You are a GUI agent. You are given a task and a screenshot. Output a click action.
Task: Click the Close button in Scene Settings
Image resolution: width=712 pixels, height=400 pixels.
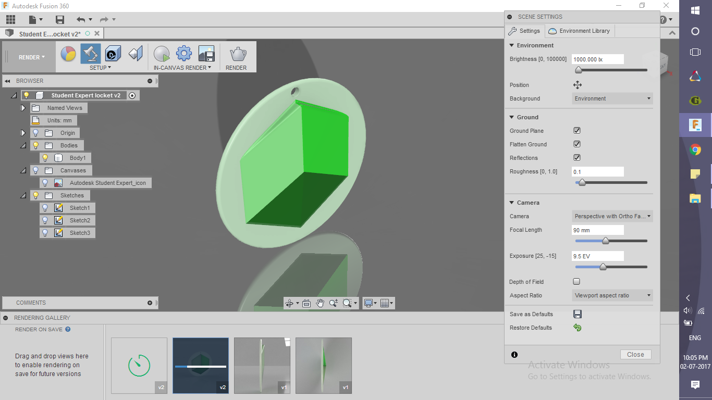(x=635, y=354)
